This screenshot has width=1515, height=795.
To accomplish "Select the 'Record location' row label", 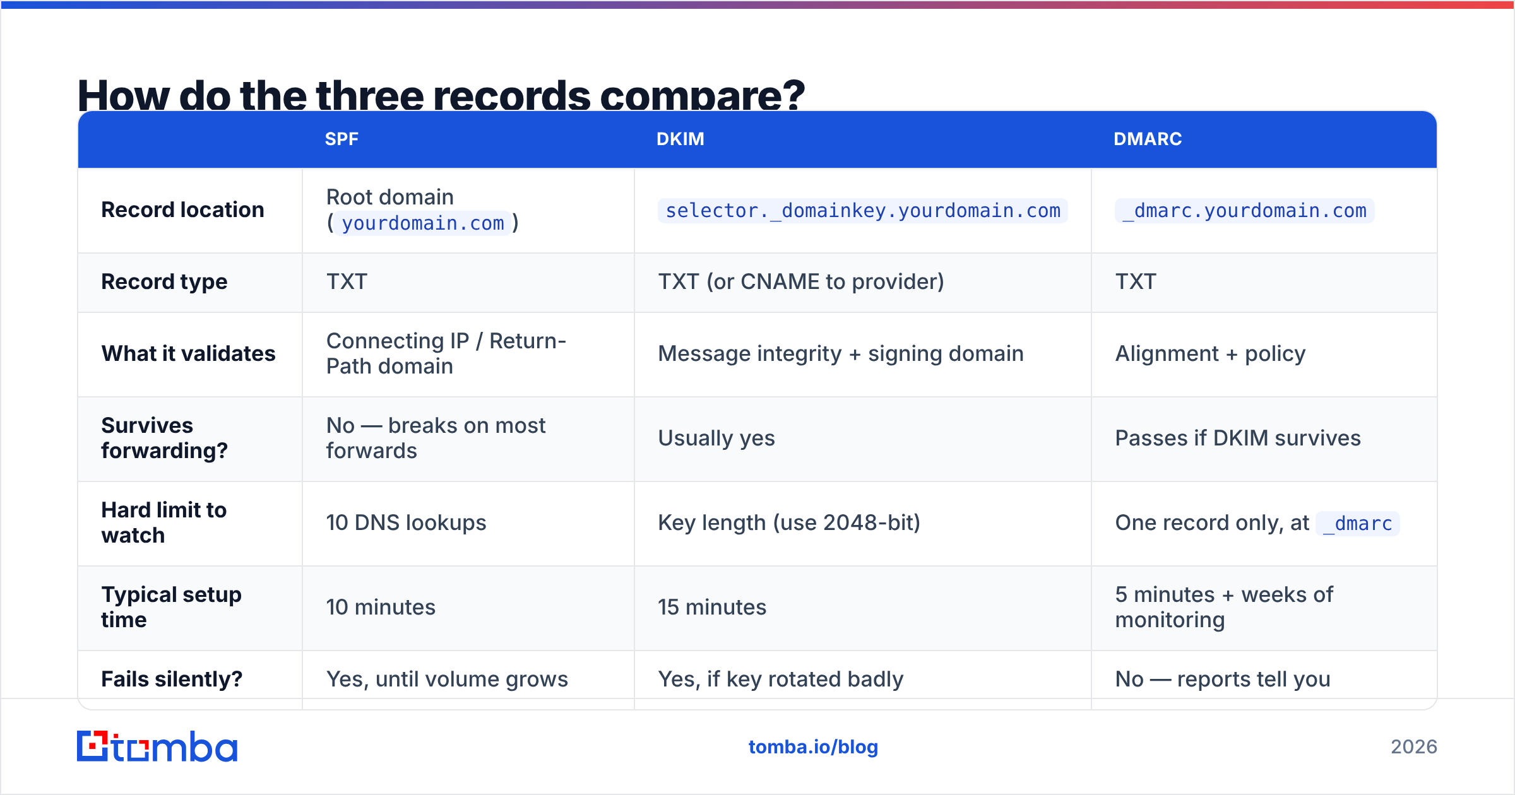I will [x=182, y=210].
